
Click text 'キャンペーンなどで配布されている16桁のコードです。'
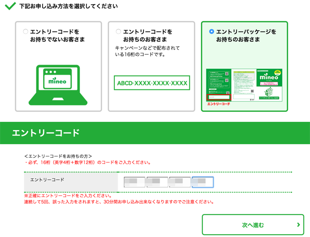(x=147, y=51)
